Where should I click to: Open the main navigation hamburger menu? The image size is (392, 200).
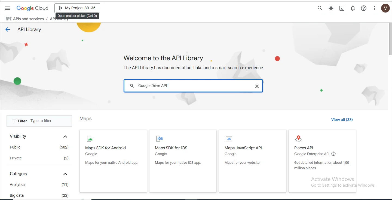click(8, 8)
